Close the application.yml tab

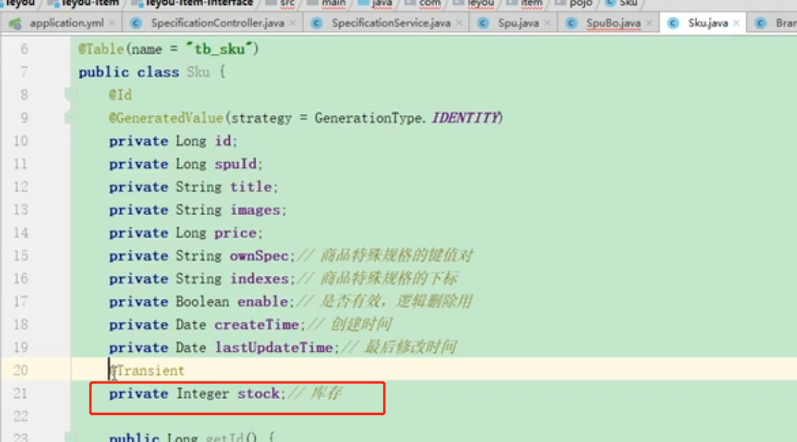tap(112, 24)
